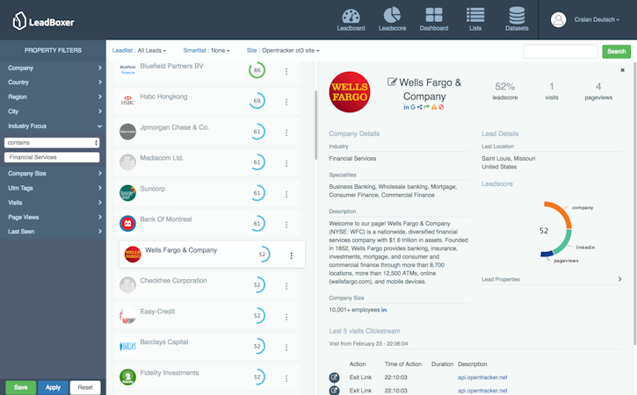Click the lead list scrollbar
Image resolution: width=637 pixels, height=395 pixels.
[315, 125]
